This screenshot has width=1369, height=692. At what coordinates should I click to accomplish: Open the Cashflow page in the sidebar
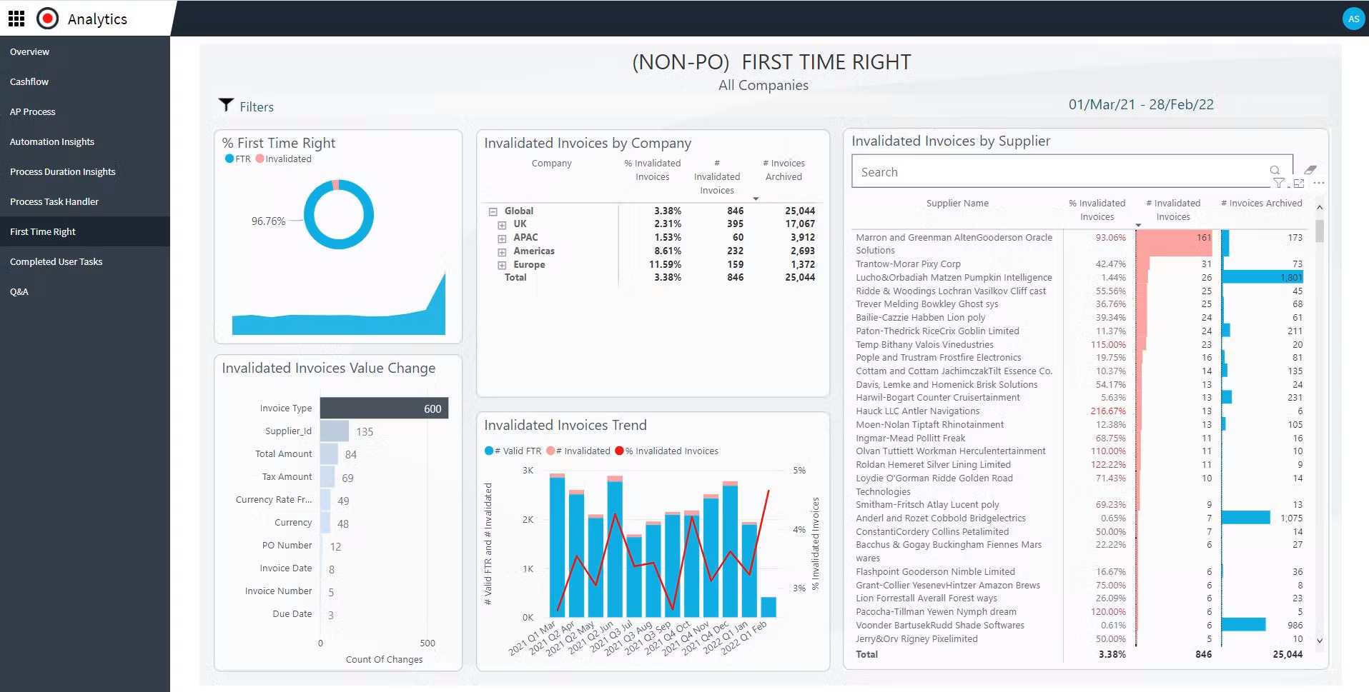tap(29, 82)
